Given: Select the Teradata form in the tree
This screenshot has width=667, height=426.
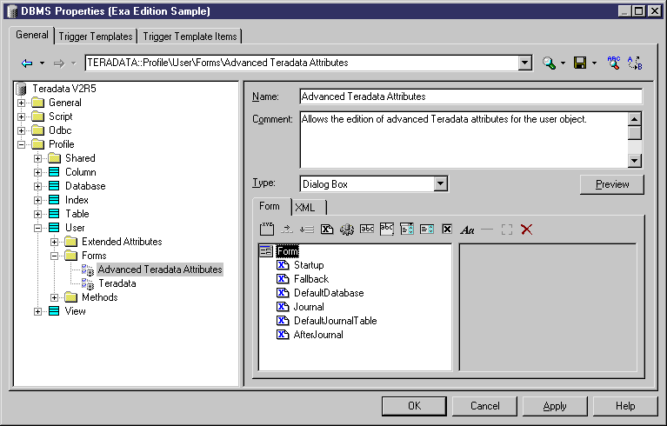Looking at the screenshot, I should click(x=117, y=283).
